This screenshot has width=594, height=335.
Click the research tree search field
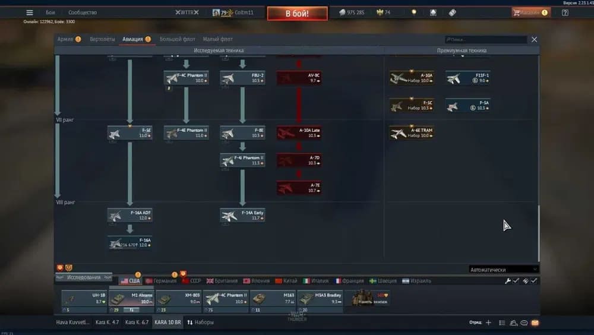pos(487,40)
